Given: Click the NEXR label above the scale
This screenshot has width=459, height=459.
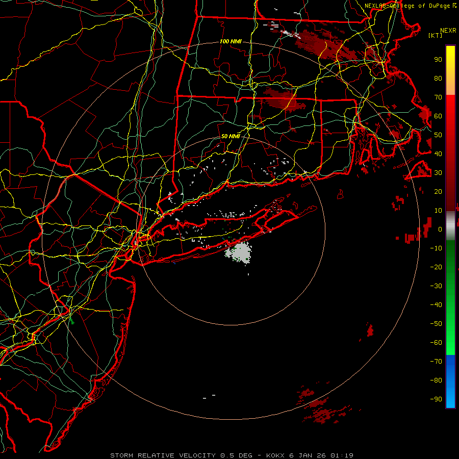Looking at the screenshot, I should (448, 31).
